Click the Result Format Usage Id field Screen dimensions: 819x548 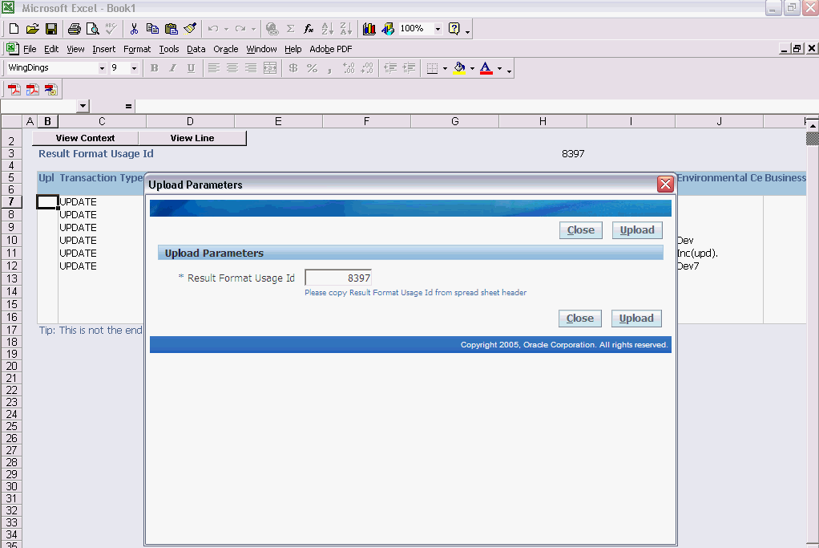click(338, 278)
